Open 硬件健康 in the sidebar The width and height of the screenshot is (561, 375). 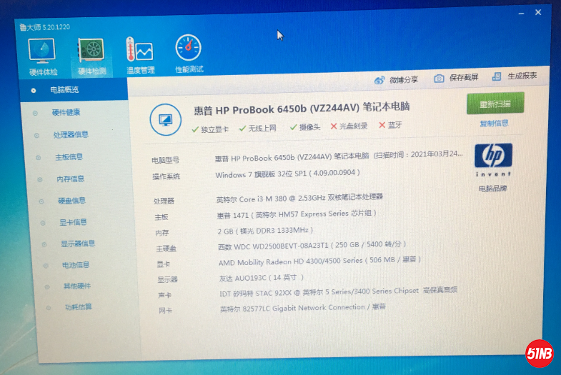pos(66,112)
